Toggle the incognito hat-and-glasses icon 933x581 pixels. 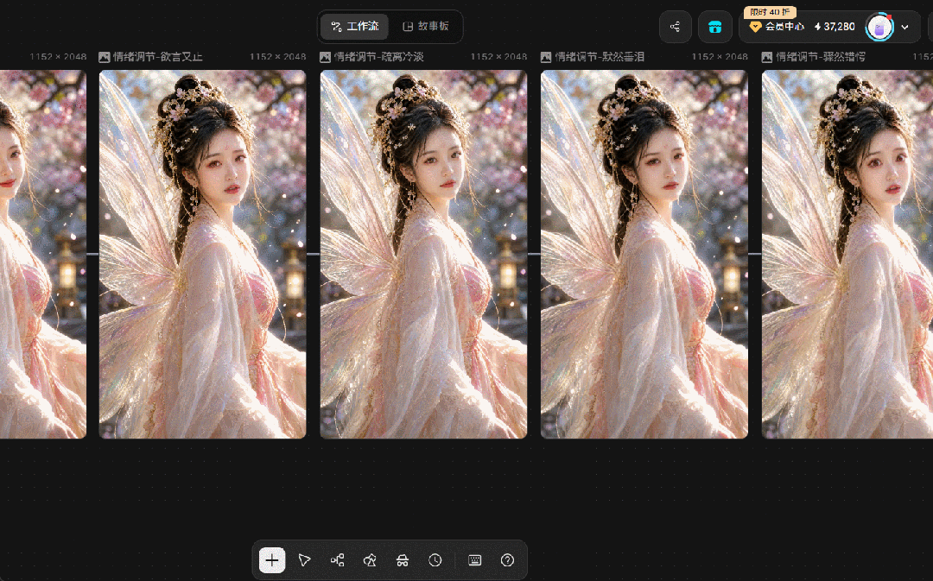pyautogui.click(x=403, y=560)
